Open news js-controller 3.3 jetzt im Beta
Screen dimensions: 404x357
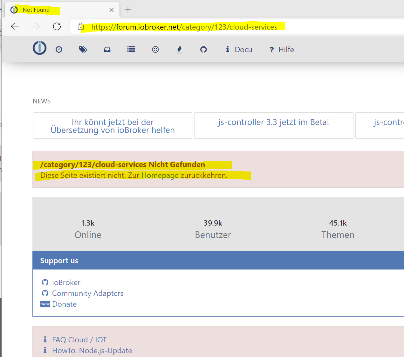274,122
